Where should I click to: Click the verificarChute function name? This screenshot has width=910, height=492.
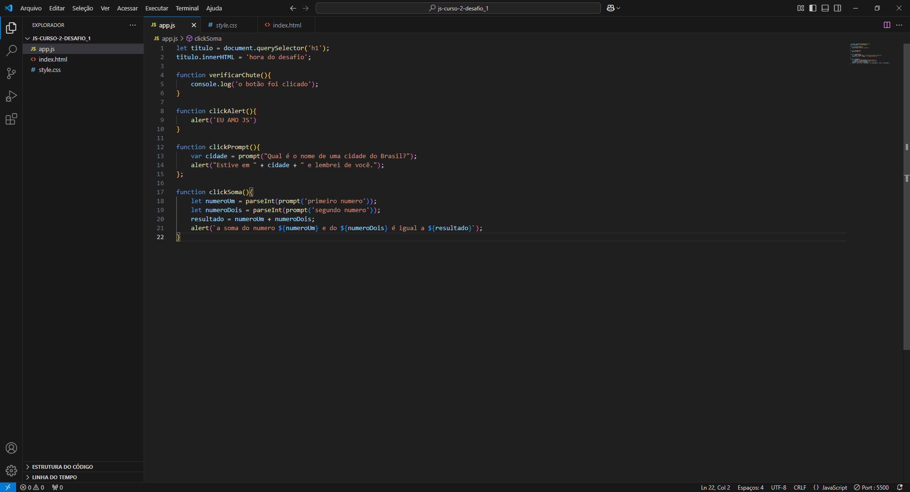coord(235,75)
